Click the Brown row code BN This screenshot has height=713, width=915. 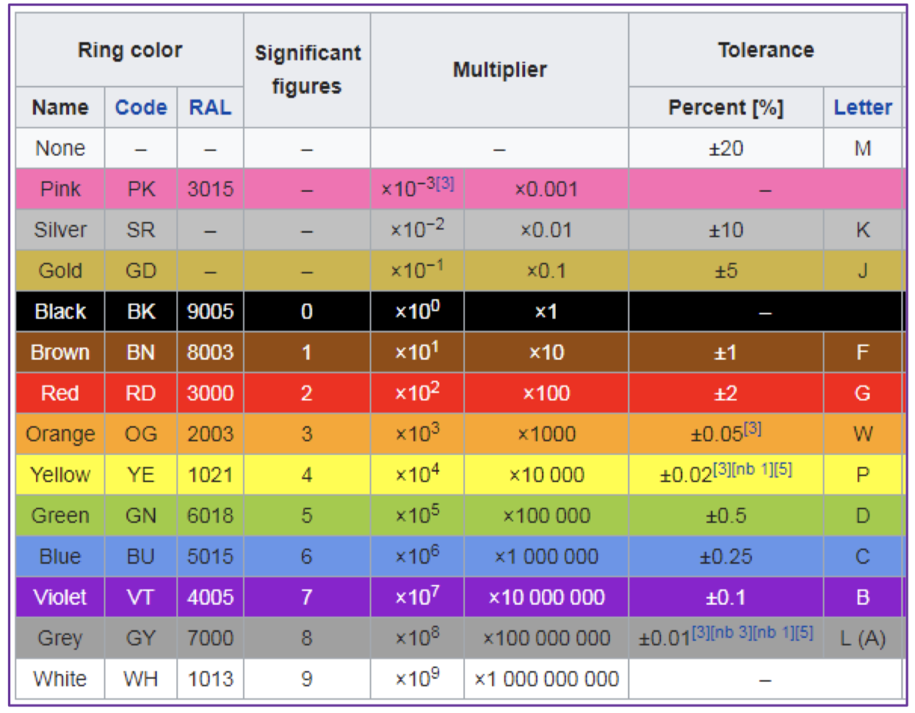click(140, 352)
